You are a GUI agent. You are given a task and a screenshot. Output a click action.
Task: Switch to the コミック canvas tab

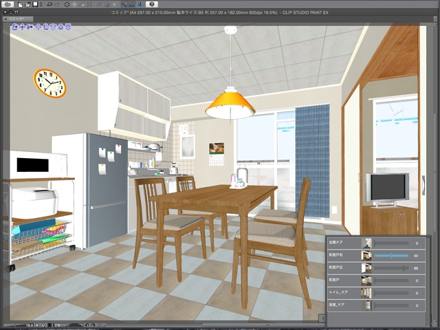pyautogui.click(x=18, y=19)
